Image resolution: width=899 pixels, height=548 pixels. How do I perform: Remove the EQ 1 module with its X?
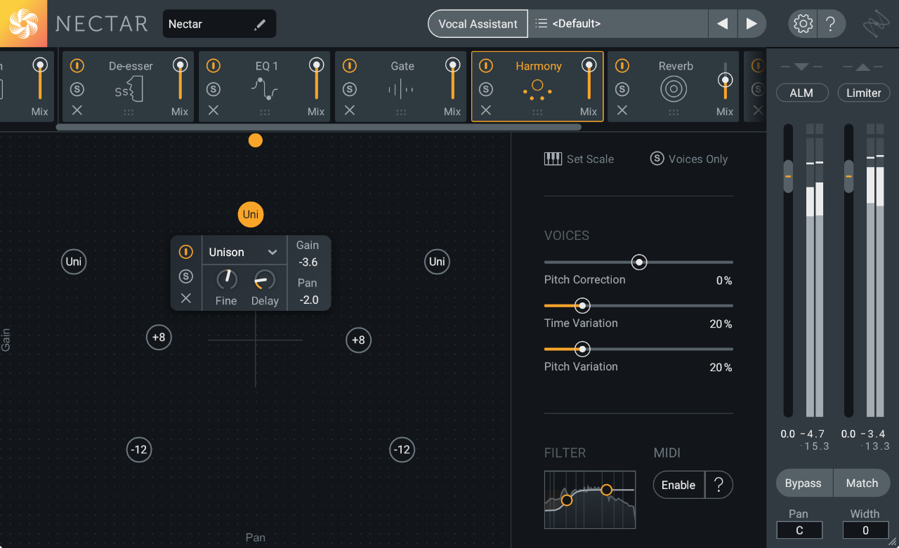[x=214, y=110]
